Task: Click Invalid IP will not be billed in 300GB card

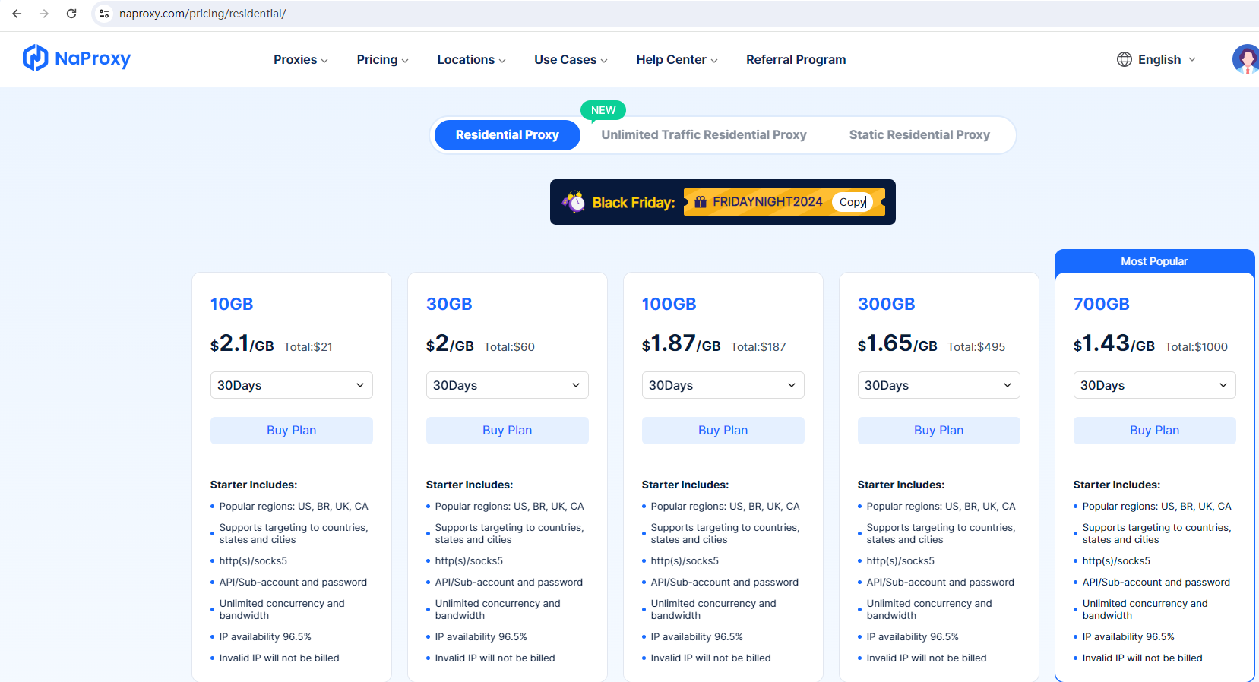Action: [927, 658]
